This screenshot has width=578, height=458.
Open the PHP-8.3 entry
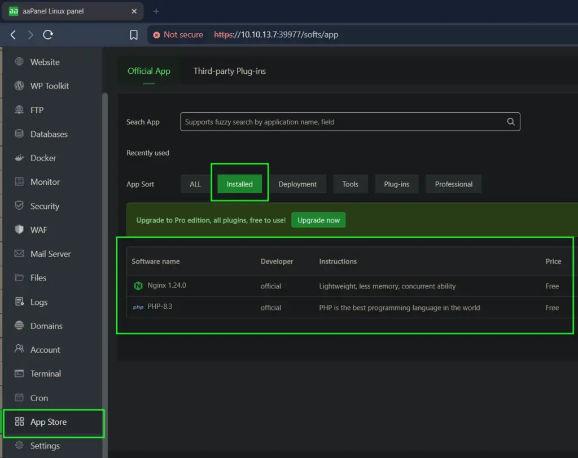(x=160, y=306)
